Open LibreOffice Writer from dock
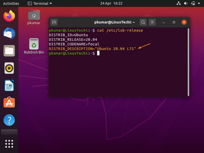 tap(9, 86)
